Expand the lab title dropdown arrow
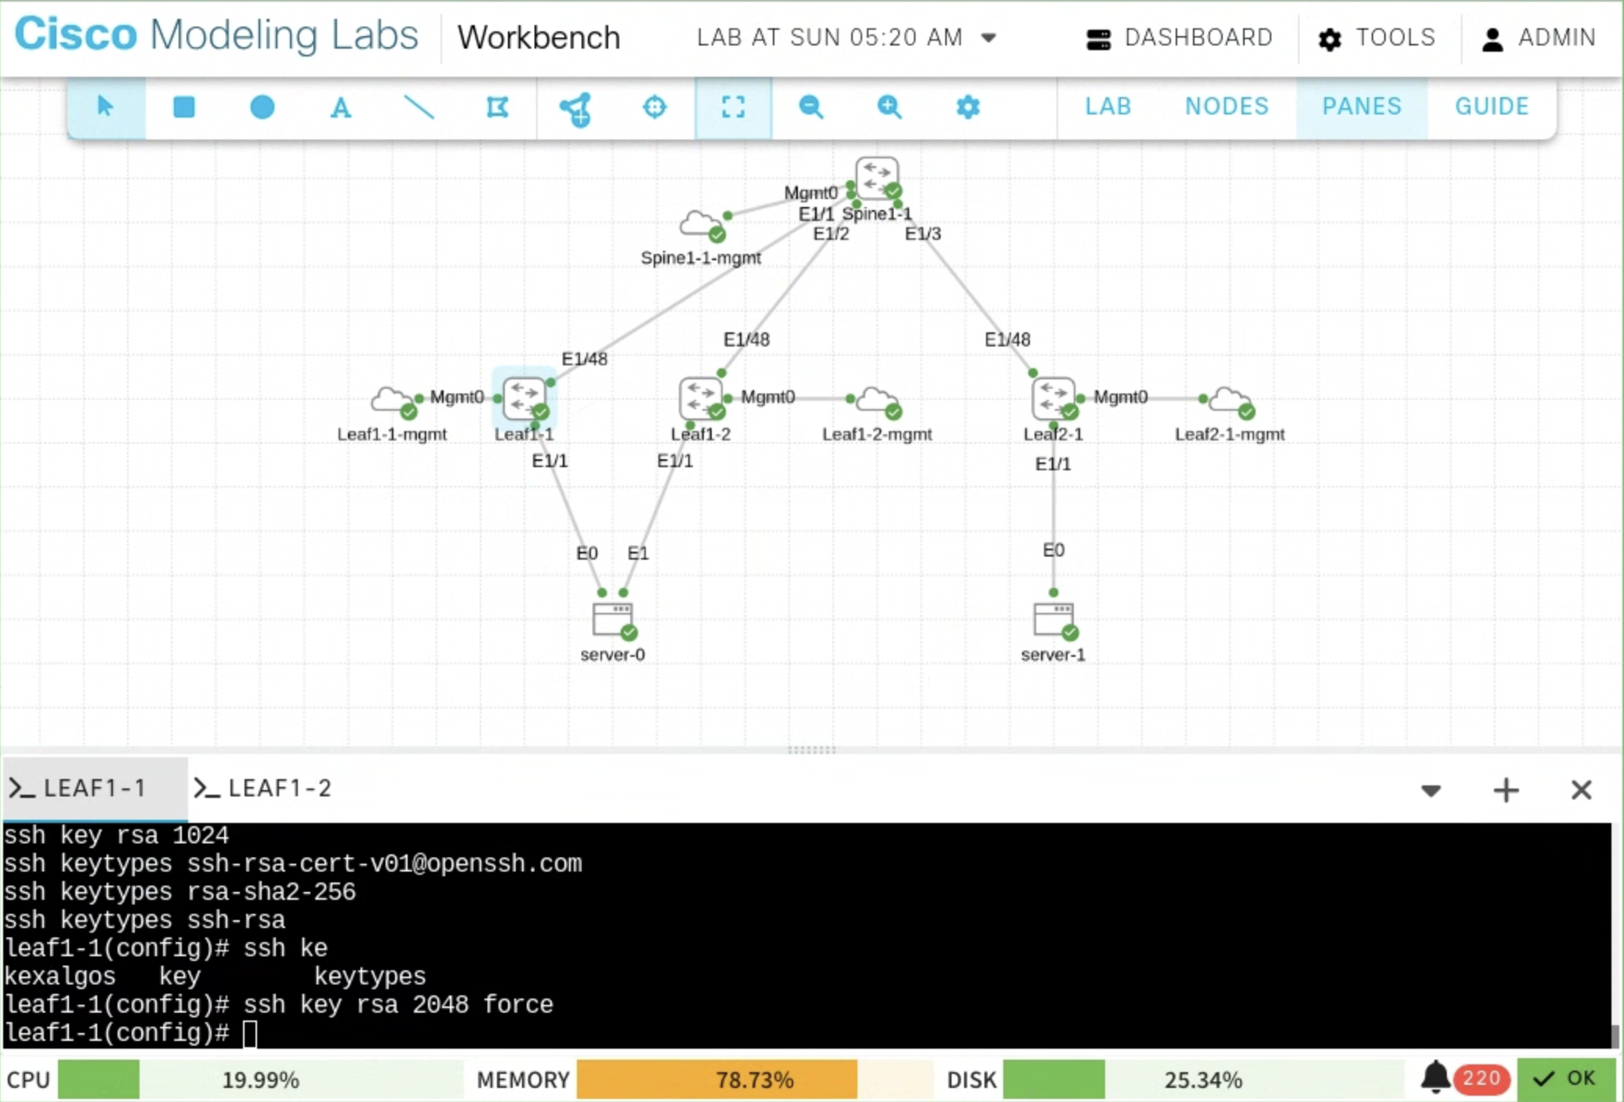Image resolution: width=1624 pixels, height=1102 pixels. click(989, 38)
